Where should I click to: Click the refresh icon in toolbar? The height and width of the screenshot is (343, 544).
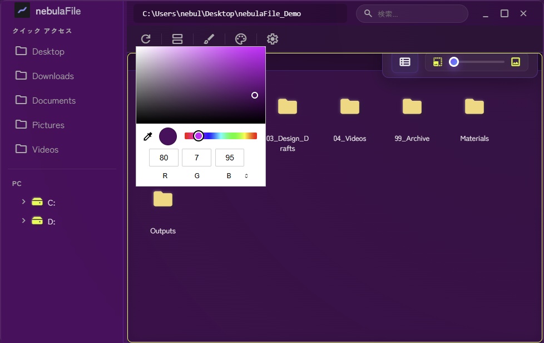(x=146, y=39)
